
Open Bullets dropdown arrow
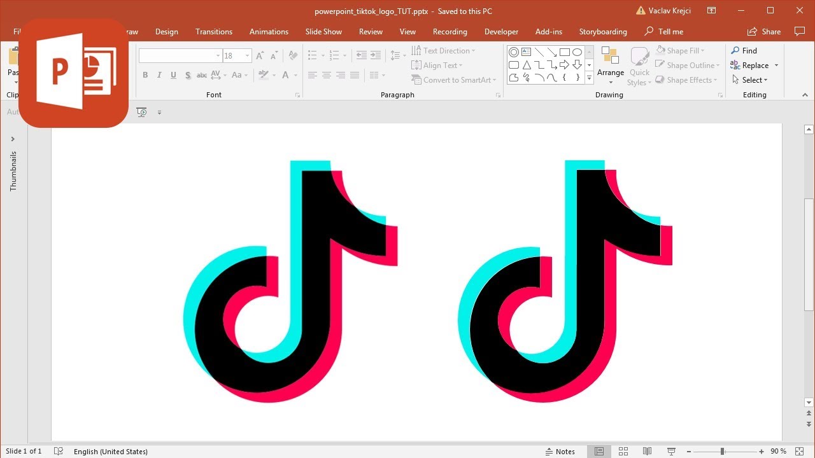tap(323, 56)
